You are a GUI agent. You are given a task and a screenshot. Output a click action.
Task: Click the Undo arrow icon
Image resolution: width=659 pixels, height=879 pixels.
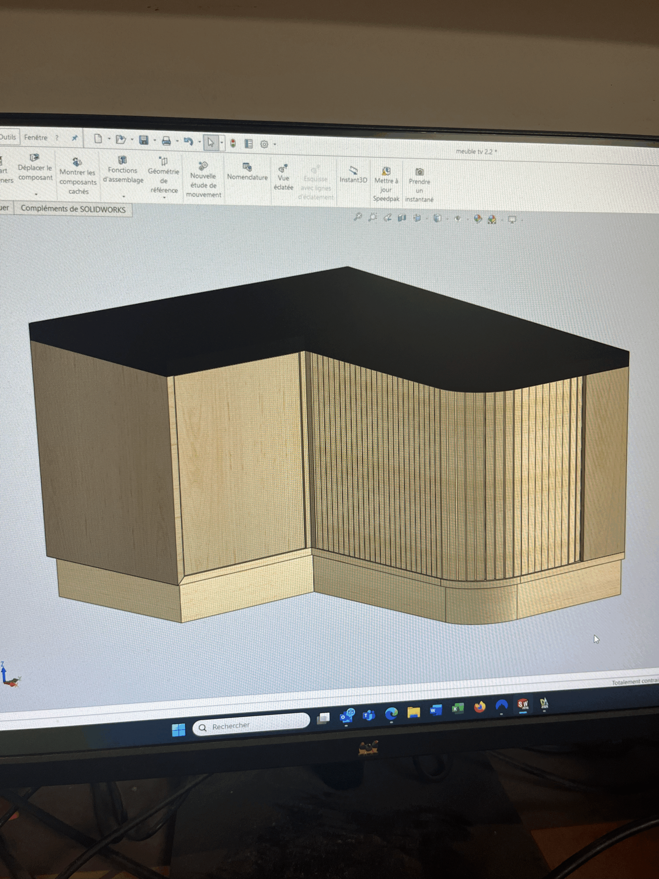tap(189, 141)
